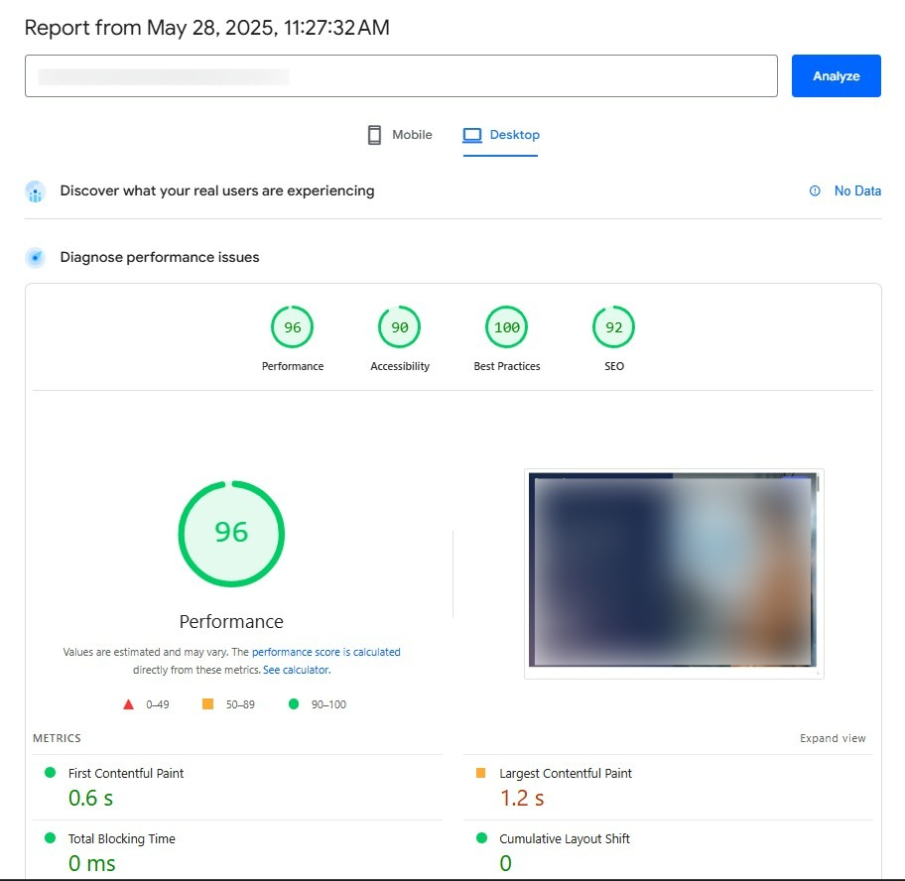Image resolution: width=905 pixels, height=881 pixels.
Task: Expand the metrics view
Action: point(833,738)
